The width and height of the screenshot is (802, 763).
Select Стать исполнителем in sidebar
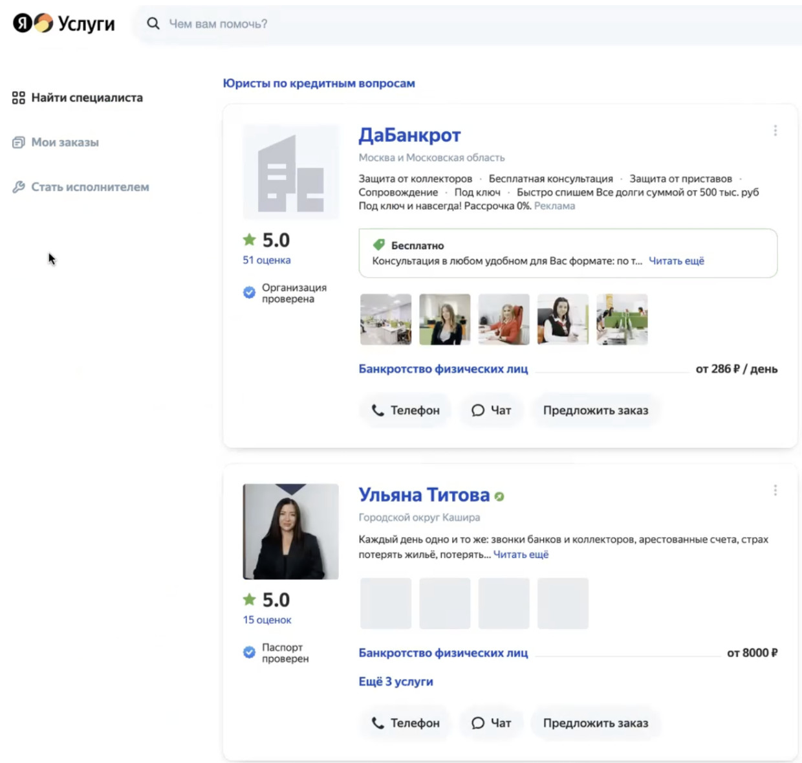point(90,187)
